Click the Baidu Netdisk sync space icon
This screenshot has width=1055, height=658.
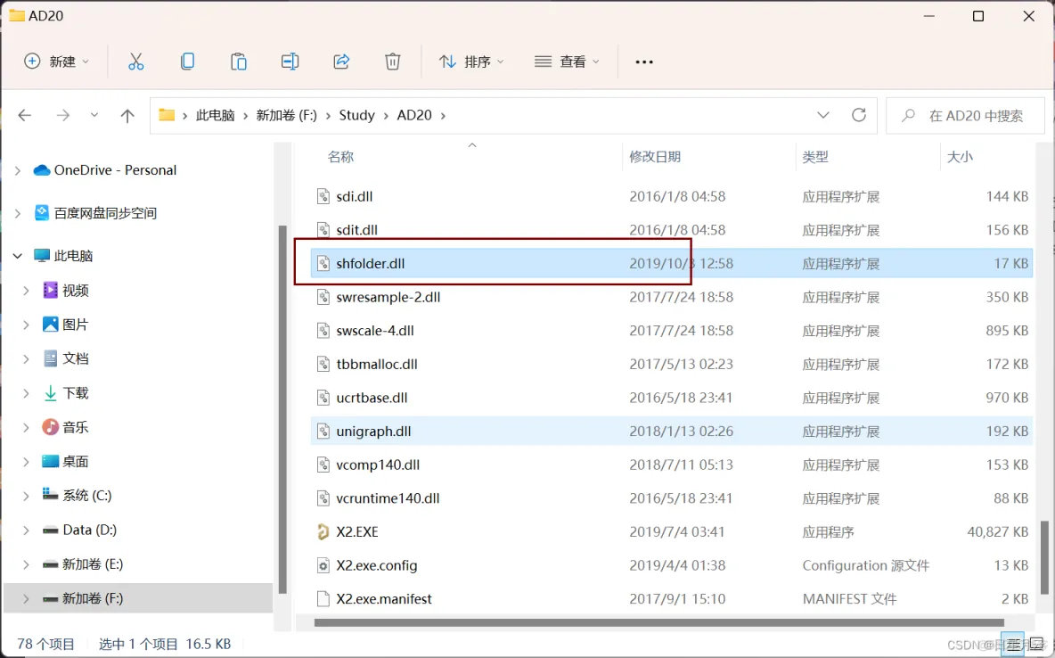point(42,213)
